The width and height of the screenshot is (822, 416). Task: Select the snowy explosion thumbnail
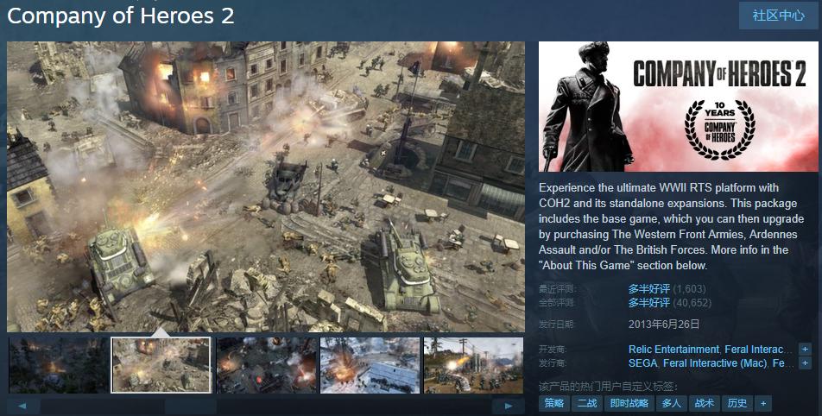tap(370, 365)
